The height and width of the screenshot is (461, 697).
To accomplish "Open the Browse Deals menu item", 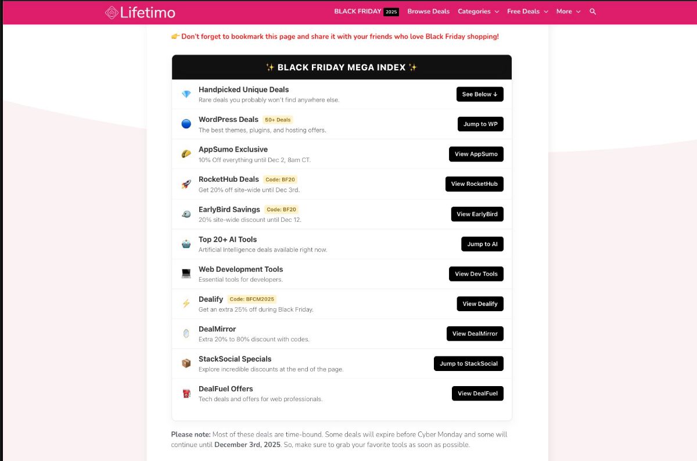I will coord(428,11).
